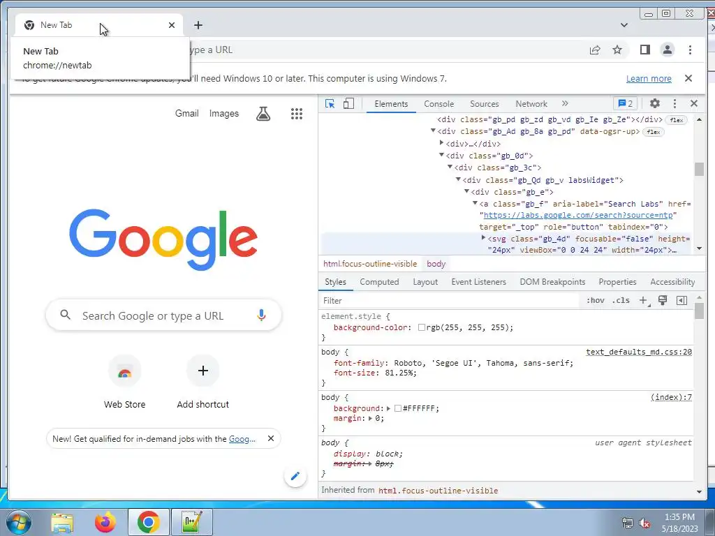Open the (index):7 source link
The image size is (715, 536).
671,397
